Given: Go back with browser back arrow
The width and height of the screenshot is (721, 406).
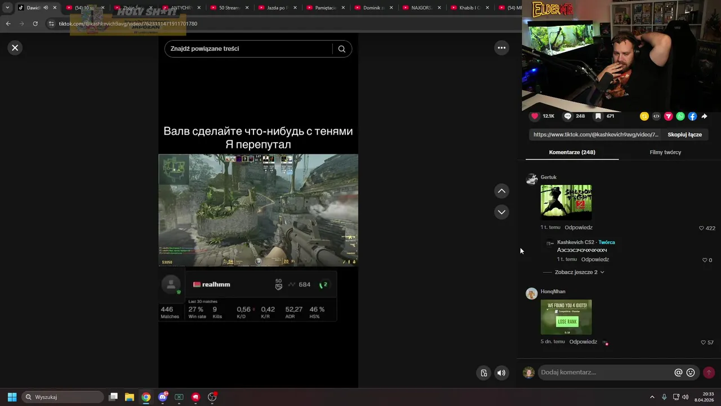Looking at the screenshot, I should click(x=8, y=24).
